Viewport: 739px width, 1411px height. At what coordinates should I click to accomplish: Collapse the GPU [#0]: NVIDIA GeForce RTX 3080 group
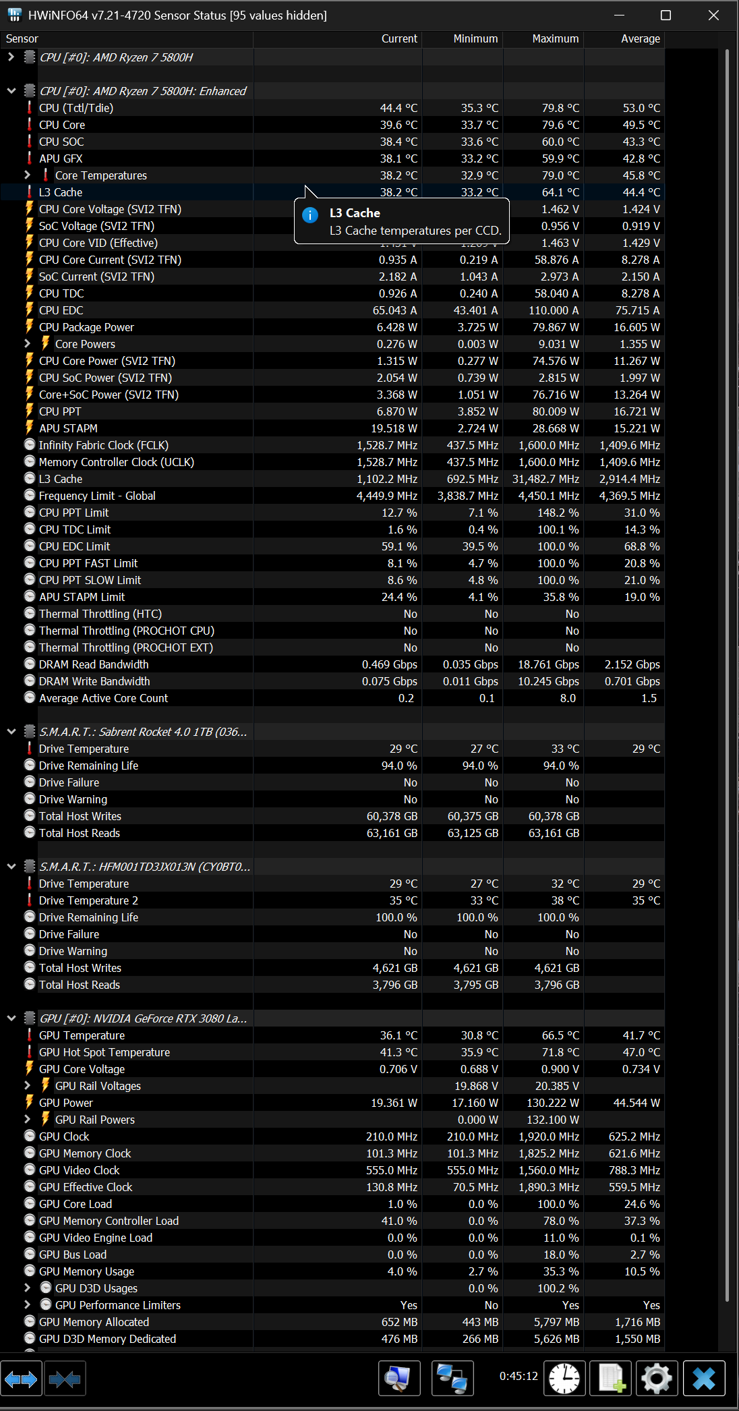click(11, 1018)
